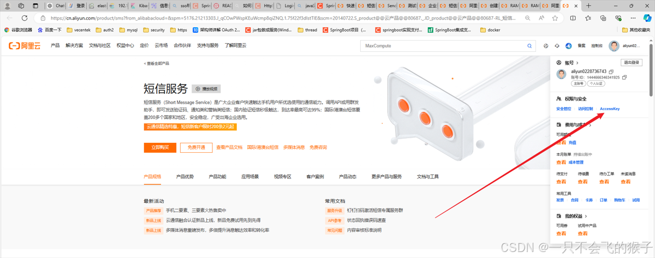Screen dimensions: 655x258
Task: Click the globe icon beside search box
Action: coord(546,46)
